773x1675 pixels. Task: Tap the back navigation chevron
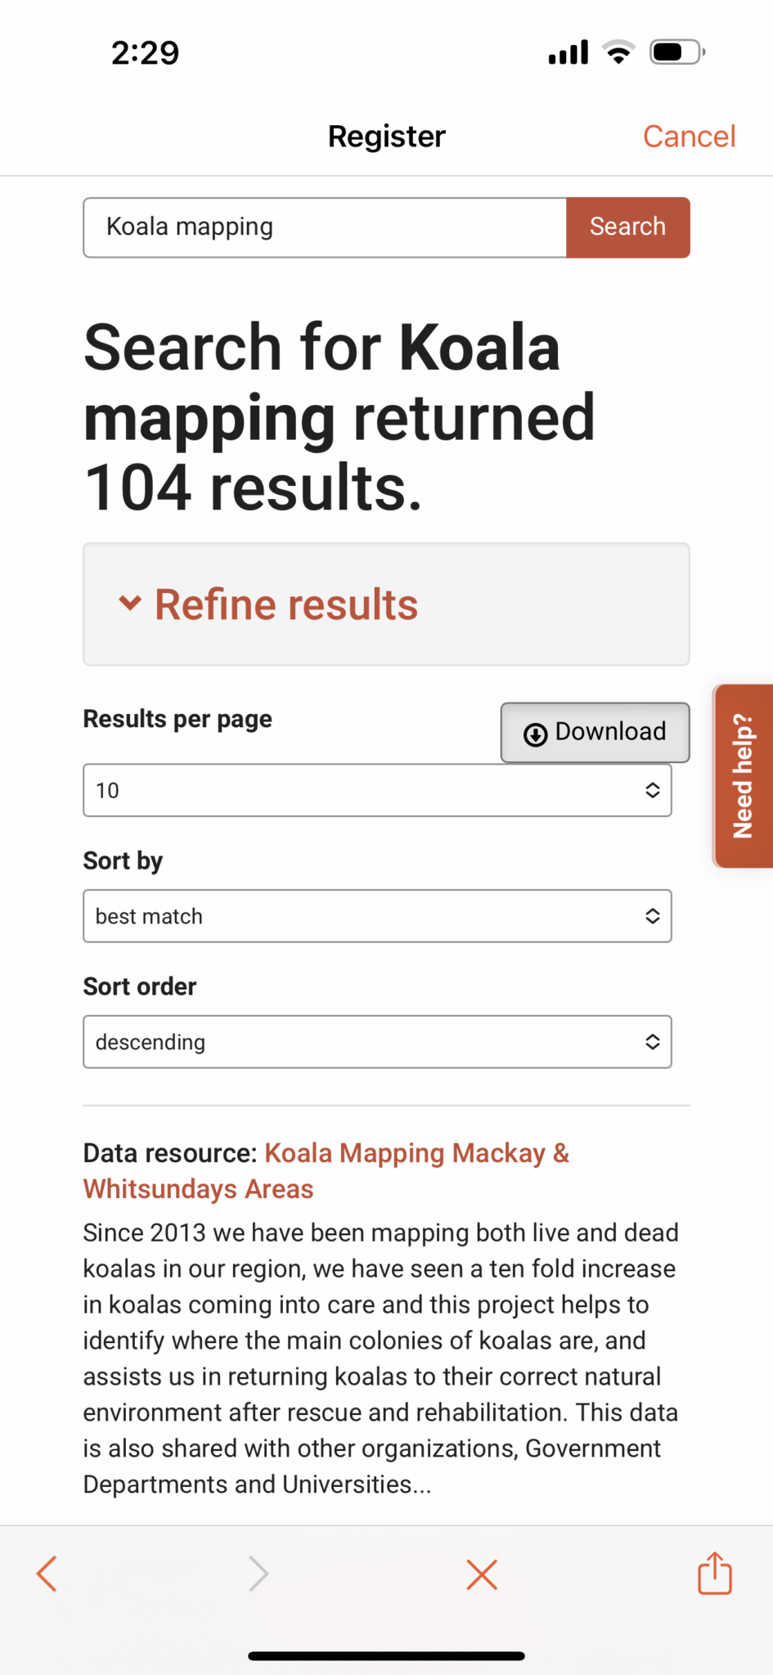[x=47, y=1573]
